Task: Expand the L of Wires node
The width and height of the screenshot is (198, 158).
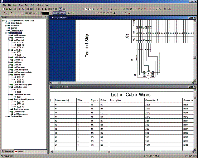Action: click(9, 62)
